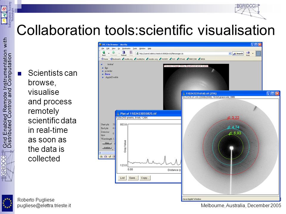
Task: Click the Reload icon in the Mozilla toolbar
Action: (x=123, y=52)
